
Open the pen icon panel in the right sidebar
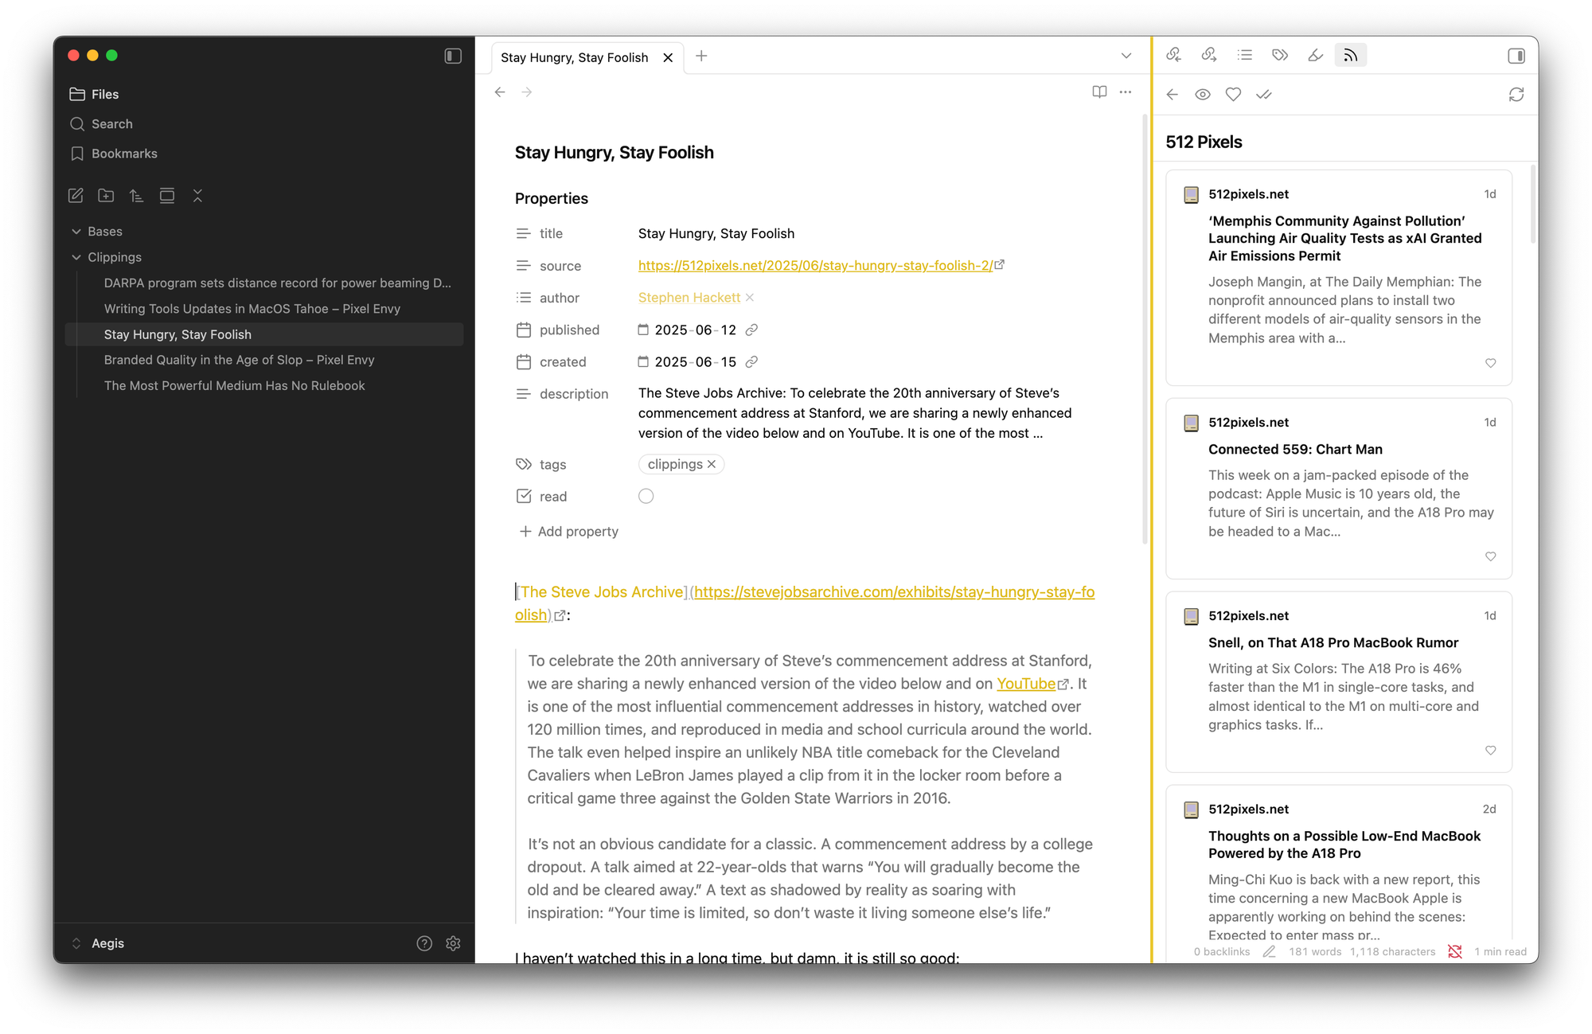pos(1316,55)
